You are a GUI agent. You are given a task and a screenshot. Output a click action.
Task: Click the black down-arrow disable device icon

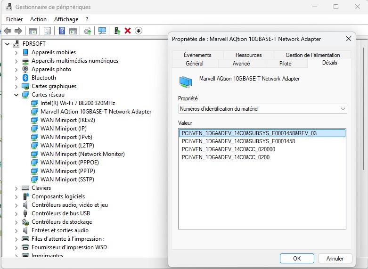tap(139, 31)
